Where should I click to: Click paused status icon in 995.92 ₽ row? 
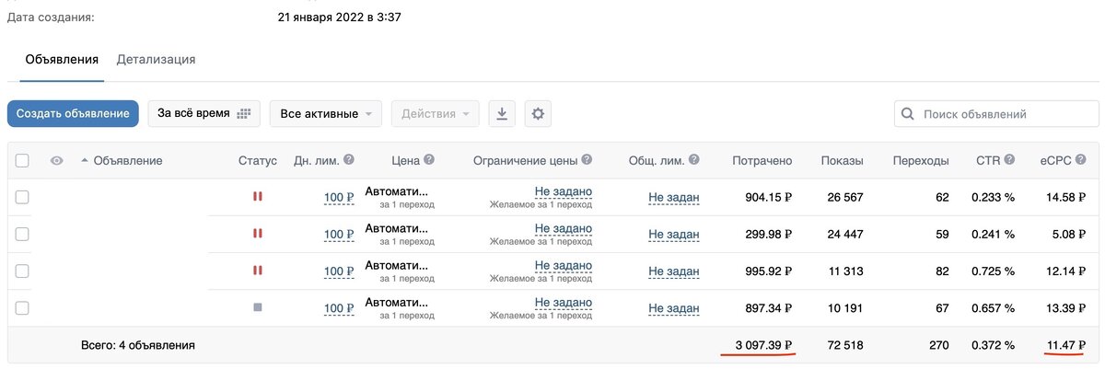point(257,271)
